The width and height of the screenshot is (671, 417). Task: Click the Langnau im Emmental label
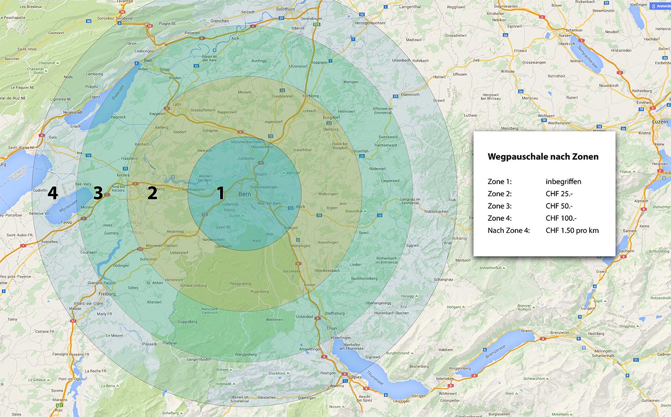412,201
